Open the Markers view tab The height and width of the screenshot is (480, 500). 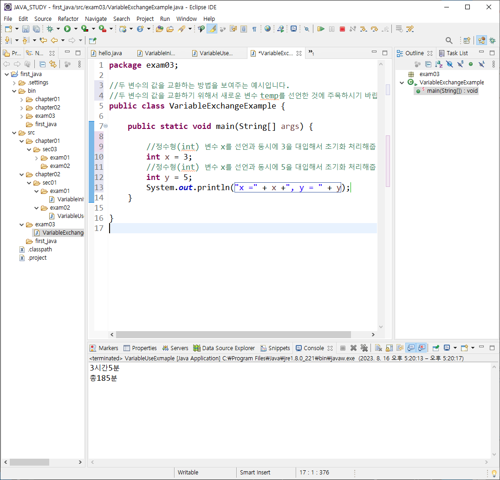(104, 348)
